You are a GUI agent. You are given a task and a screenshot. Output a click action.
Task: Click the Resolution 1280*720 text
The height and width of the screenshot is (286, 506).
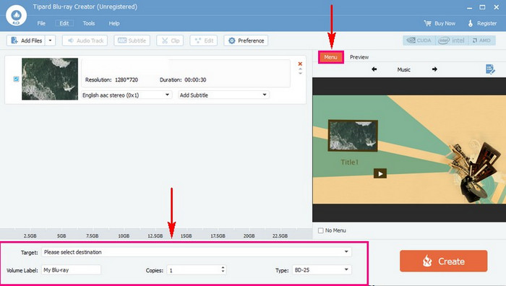[111, 79]
